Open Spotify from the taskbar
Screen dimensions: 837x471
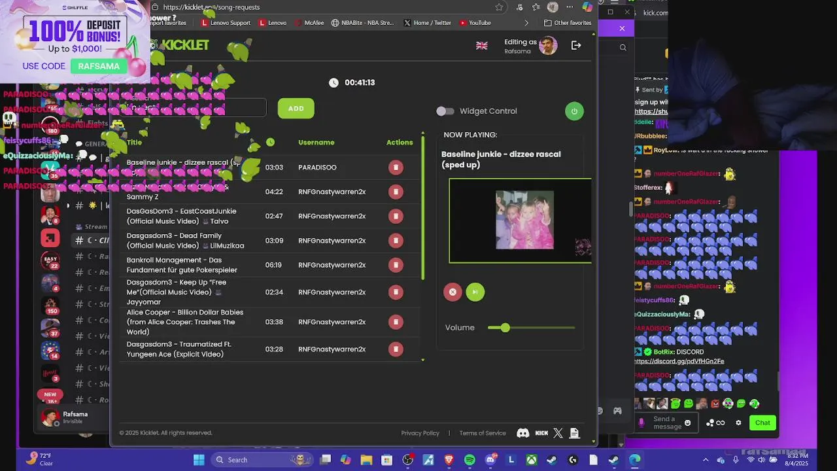(470, 460)
